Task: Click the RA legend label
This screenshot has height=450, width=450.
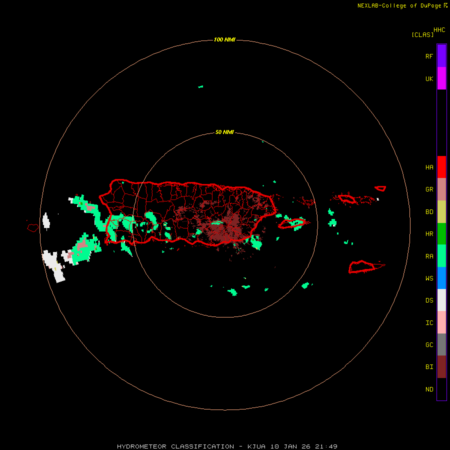Action: 429,256
